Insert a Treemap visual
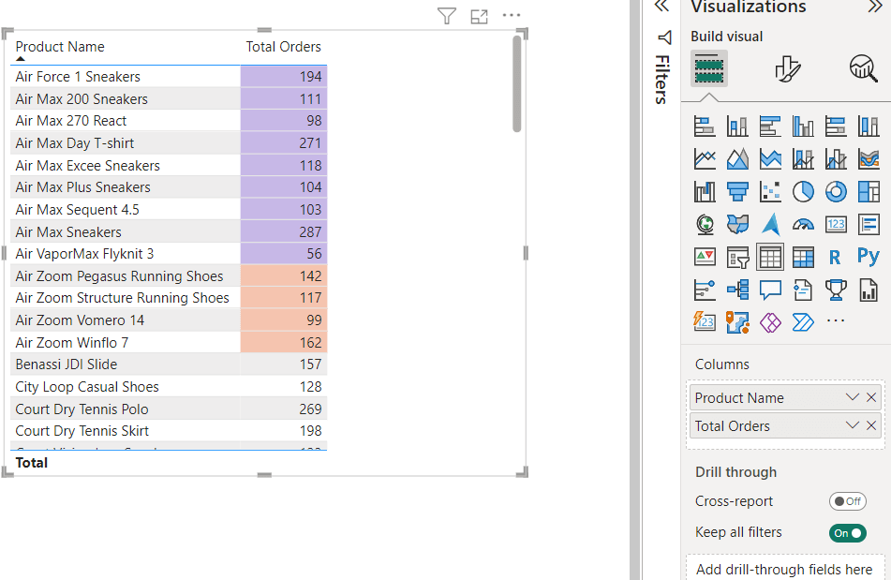Image resolution: width=891 pixels, height=580 pixels. pos(869,192)
